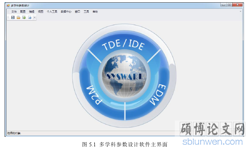Viewport: 252px width, 149px height.
Task: Expand the menu bar overflow arrow
Action: pos(241,11)
